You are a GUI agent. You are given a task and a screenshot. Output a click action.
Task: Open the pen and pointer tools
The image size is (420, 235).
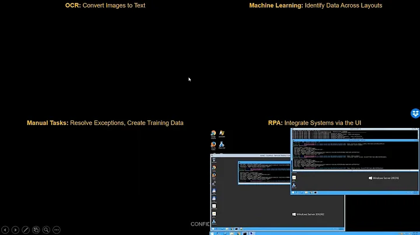[26, 230]
